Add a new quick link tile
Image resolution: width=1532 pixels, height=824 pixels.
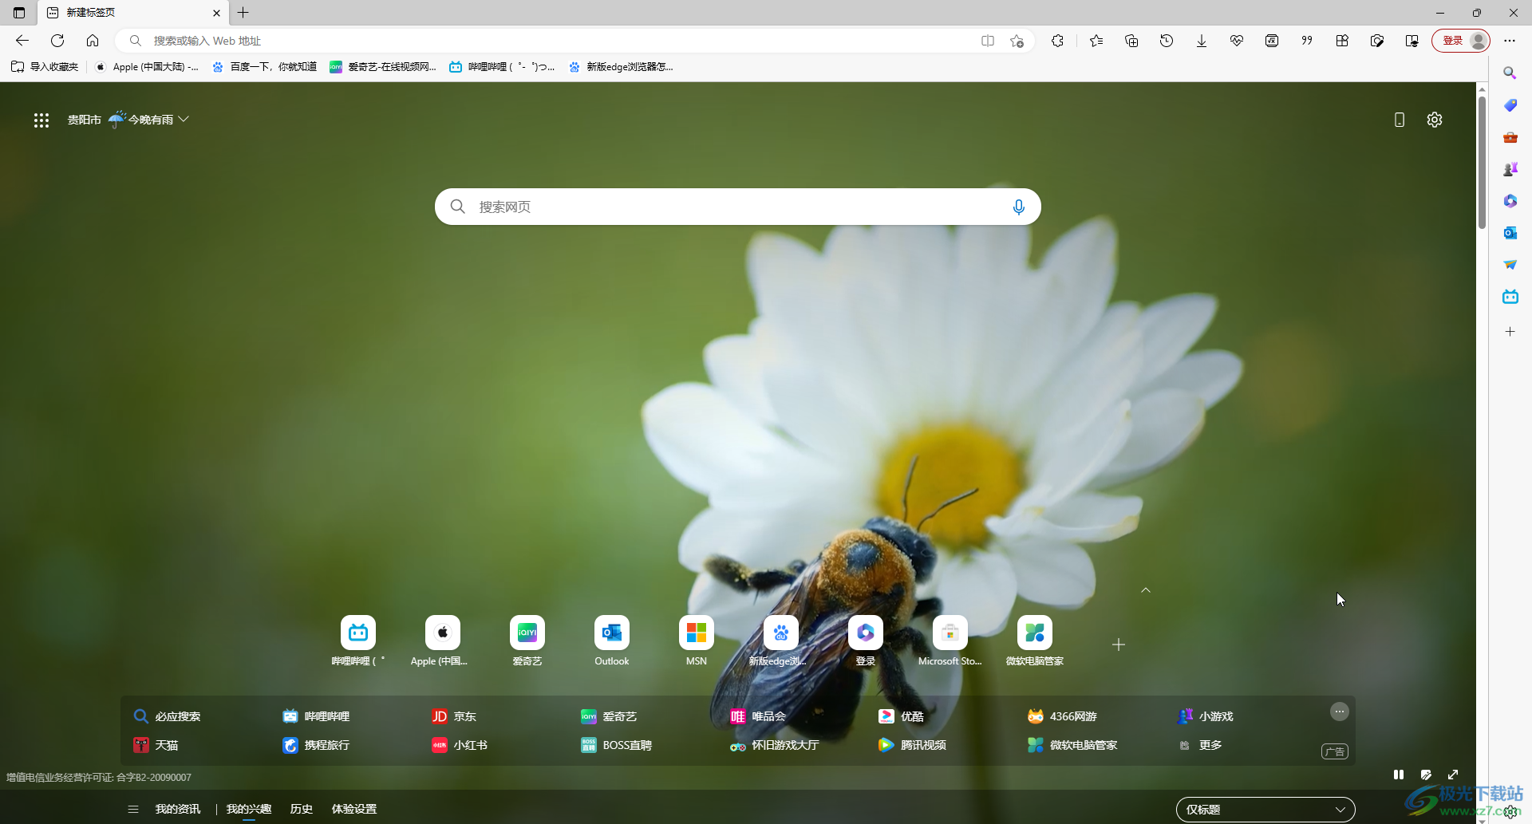click(1119, 645)
